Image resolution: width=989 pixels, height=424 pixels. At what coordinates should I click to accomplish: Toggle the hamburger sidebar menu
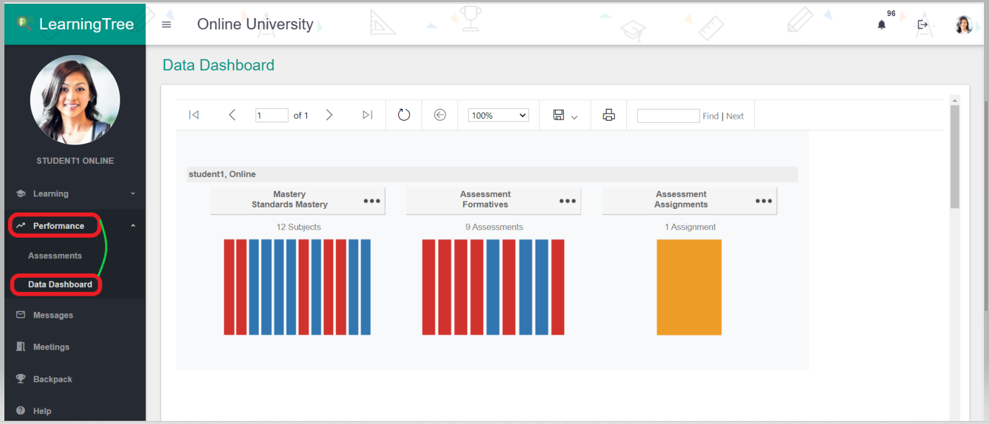point(167,24)
